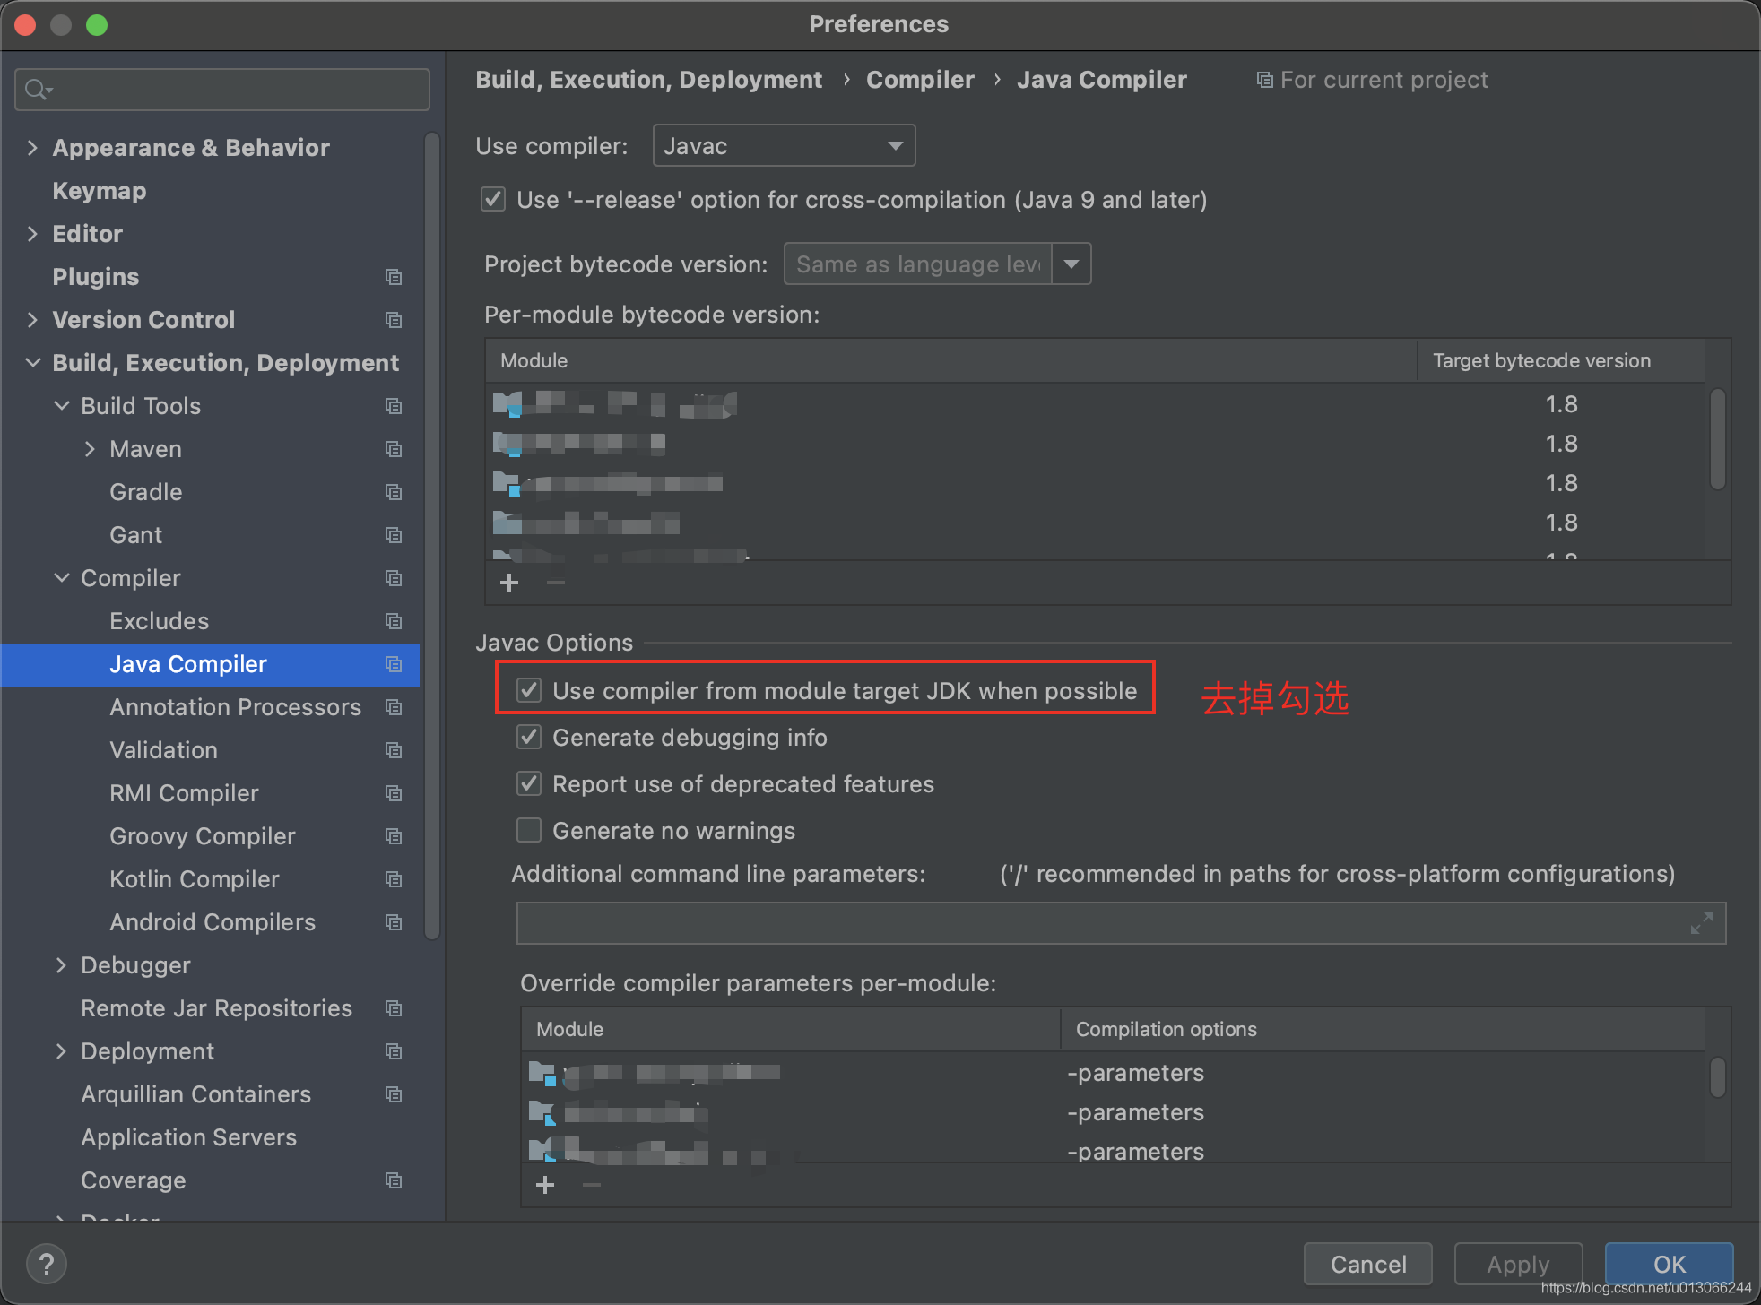Click Compiler in the breadcrumb path
The width and height of the screenshot is (1761, 1305).
[x=920, y=80]
